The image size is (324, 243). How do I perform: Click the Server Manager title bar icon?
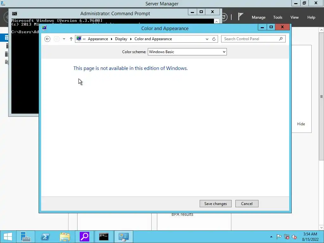[3, 3]
